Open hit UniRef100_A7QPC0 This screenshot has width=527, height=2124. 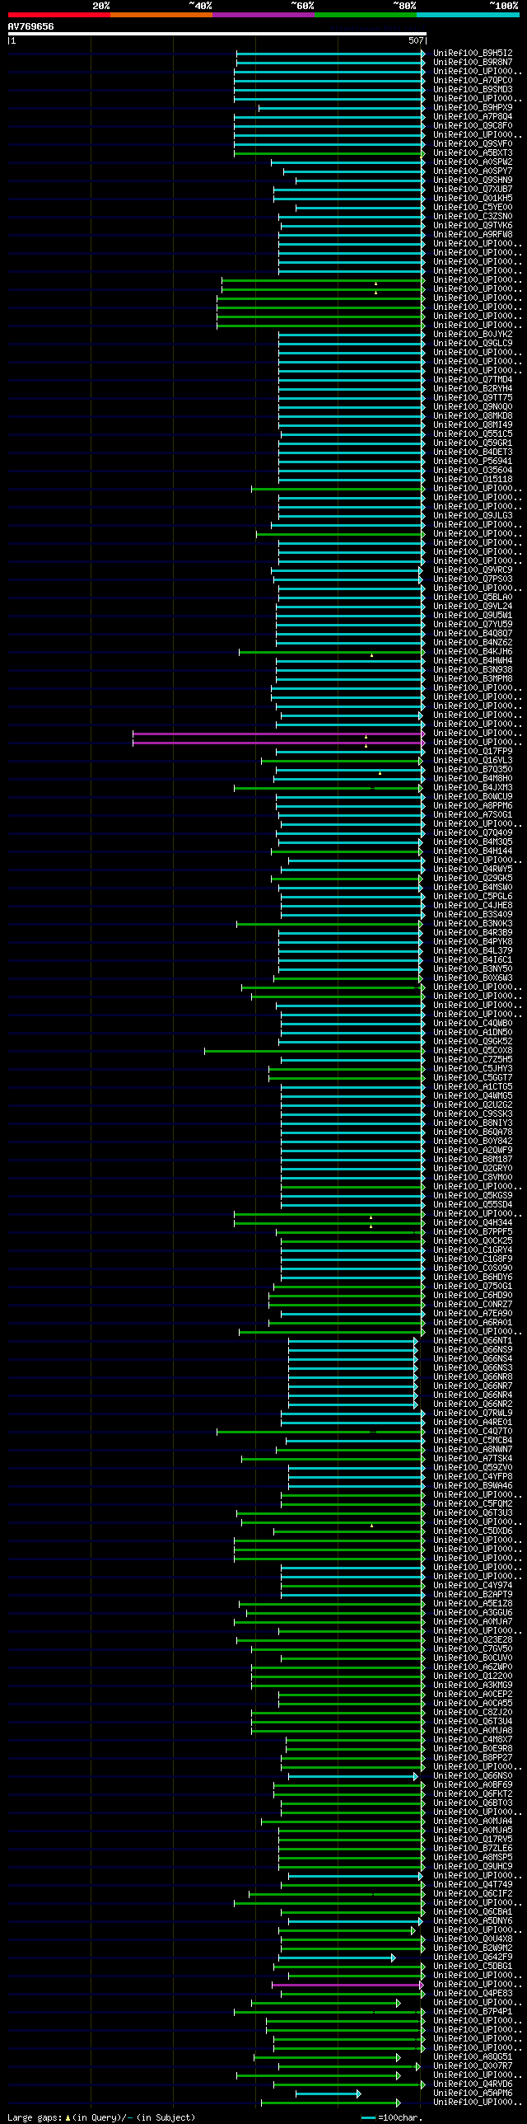[473, 81]
